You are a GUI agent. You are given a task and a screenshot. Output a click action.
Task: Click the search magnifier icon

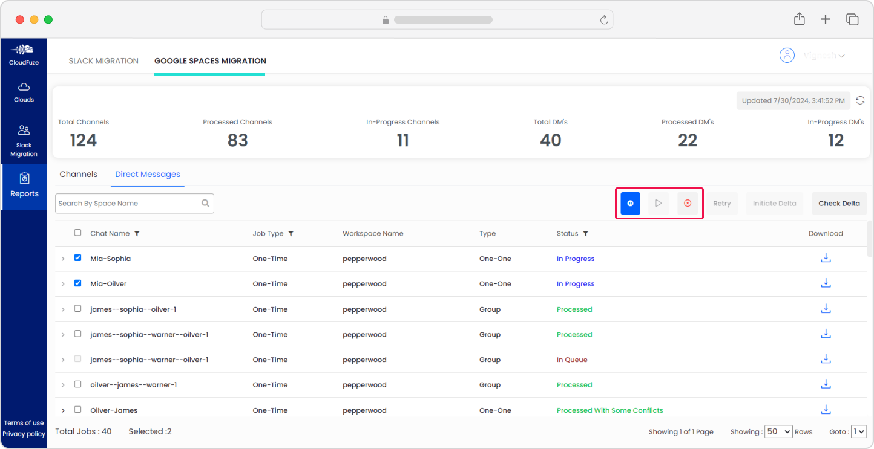206,204
